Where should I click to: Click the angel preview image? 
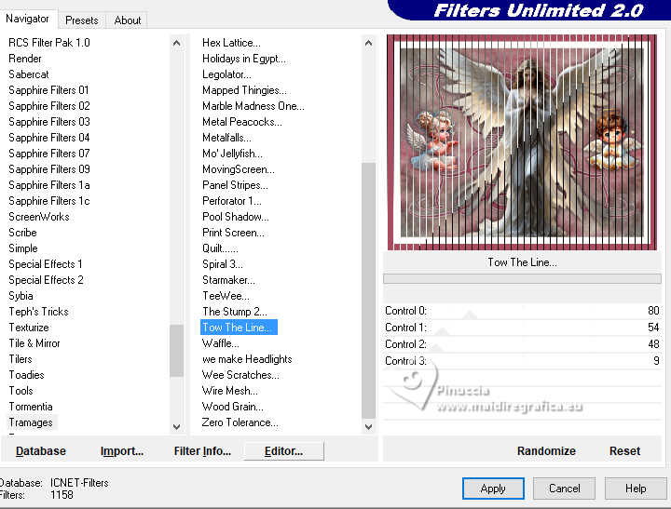[522, 142]
